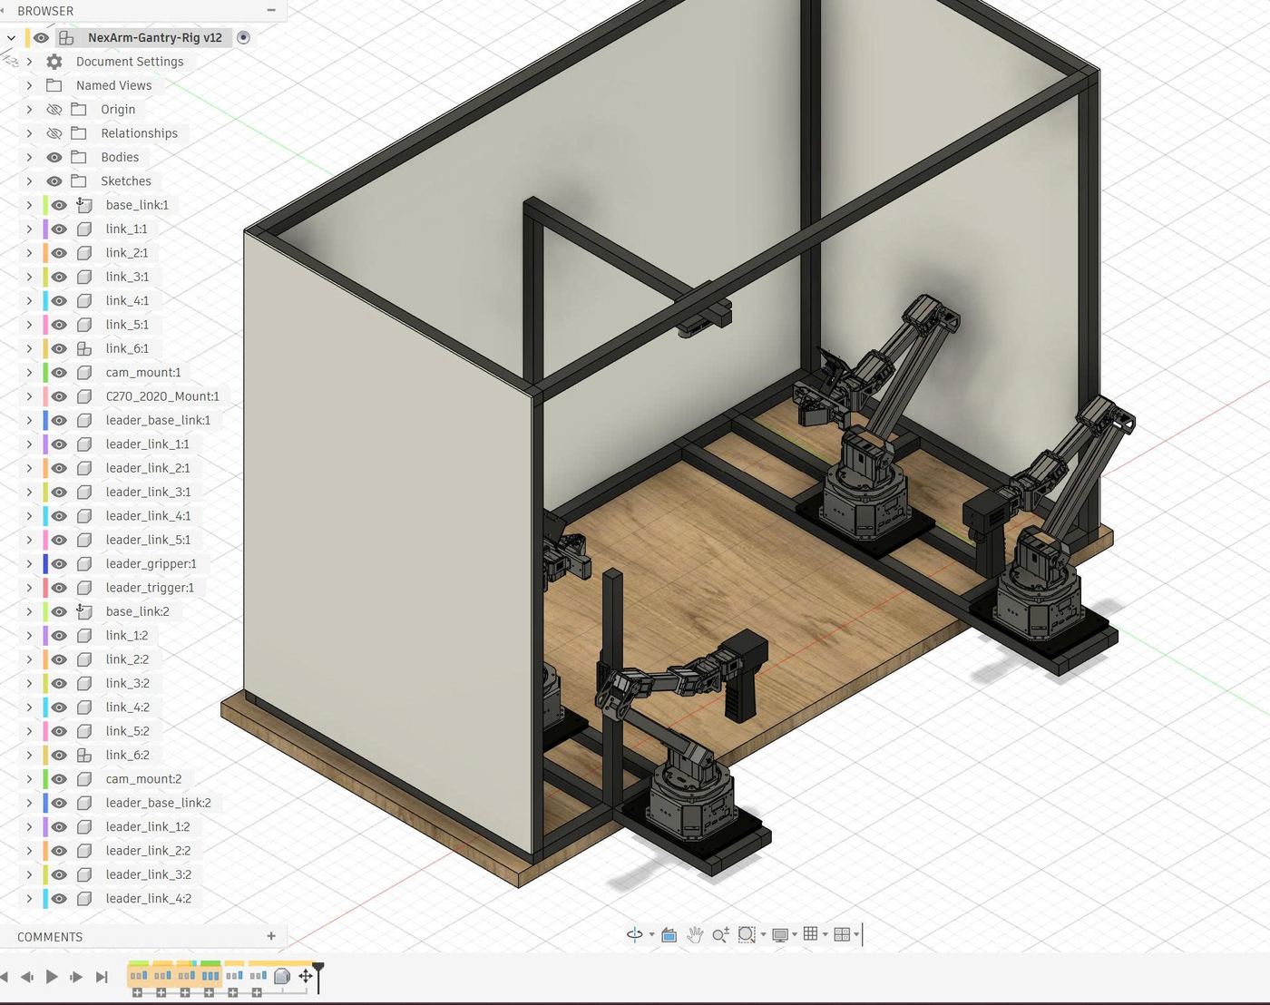Toggle visibility of leader_gripper:1
This screenshot has height=1005, width=1270.
click(x=59, y=564)
